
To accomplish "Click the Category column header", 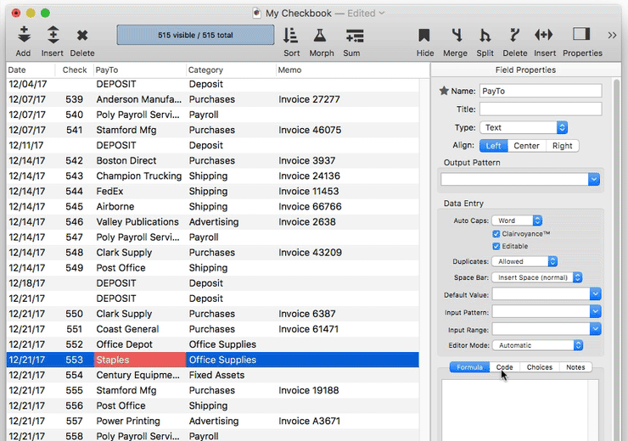I will (x=231, y=70).
